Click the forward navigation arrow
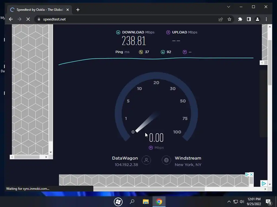The image size is (277, 207). 19,19
